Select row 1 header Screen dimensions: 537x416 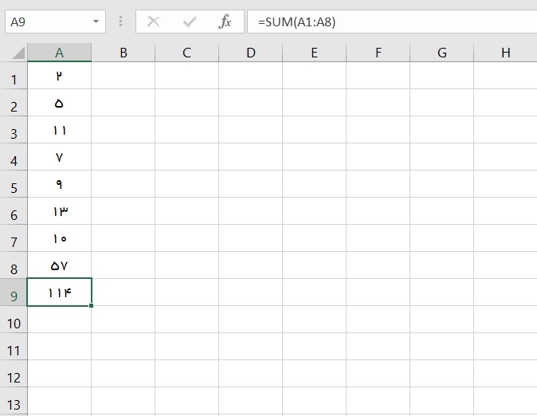14,78
